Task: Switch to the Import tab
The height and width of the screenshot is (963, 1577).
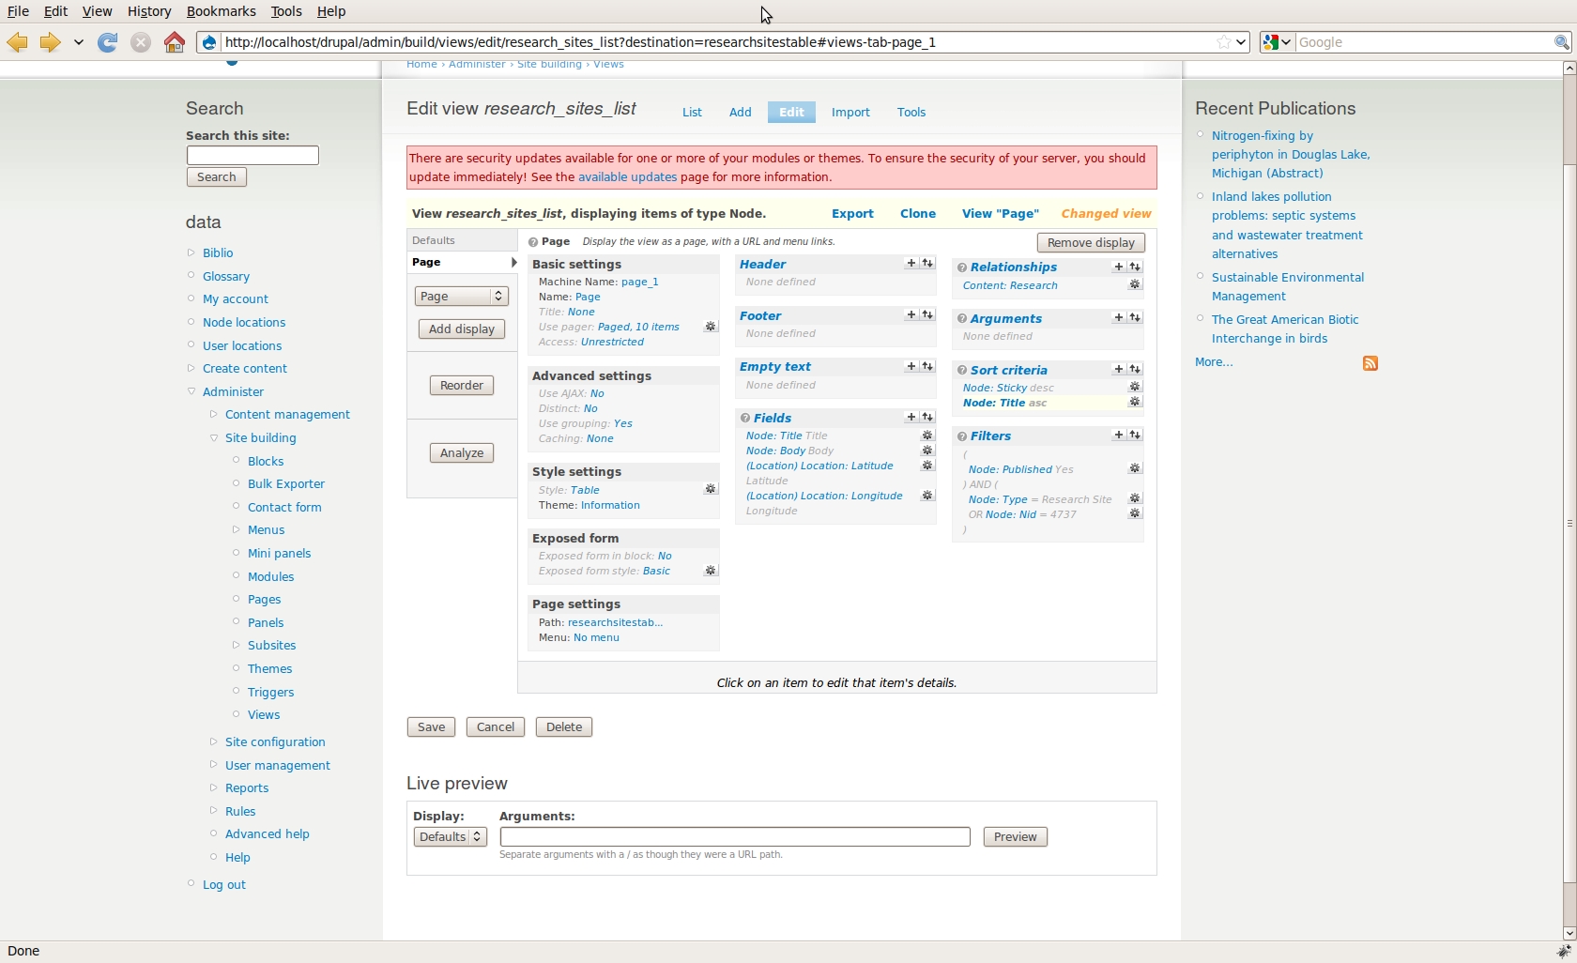Action: tap(850, 113)
